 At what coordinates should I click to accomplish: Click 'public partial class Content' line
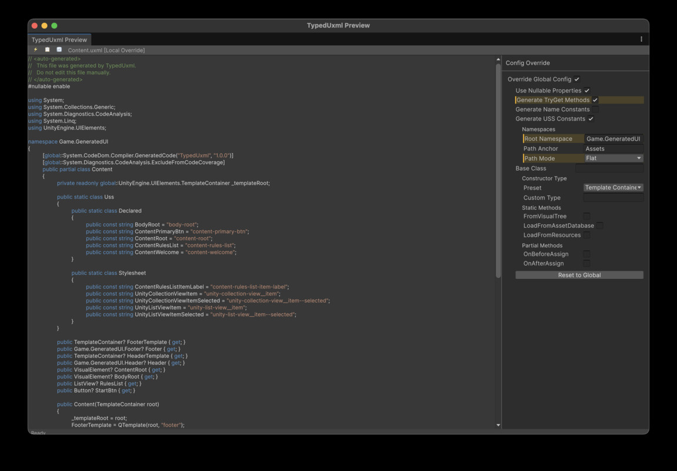pos(77,170)
